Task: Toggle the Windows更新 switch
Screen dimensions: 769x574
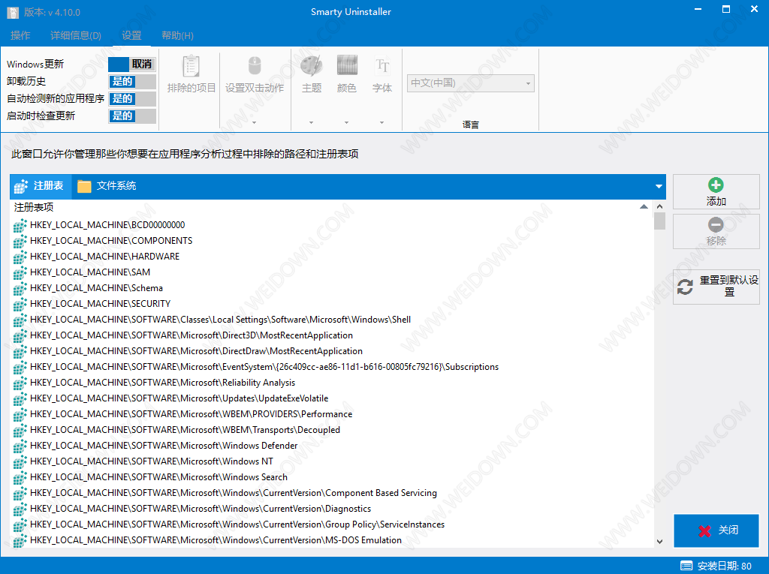Action: (132, 65)
